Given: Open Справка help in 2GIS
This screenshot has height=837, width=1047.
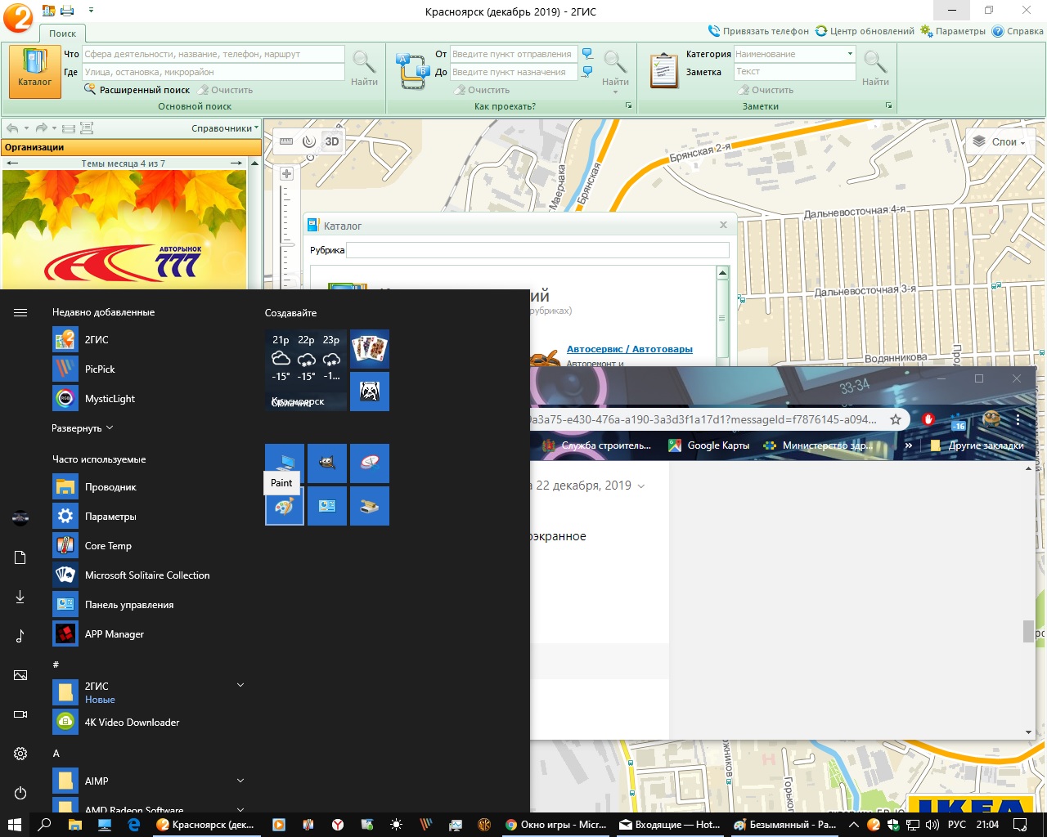Looking at the screenshot, I should pyautogui.click(x=1018, y=31).
